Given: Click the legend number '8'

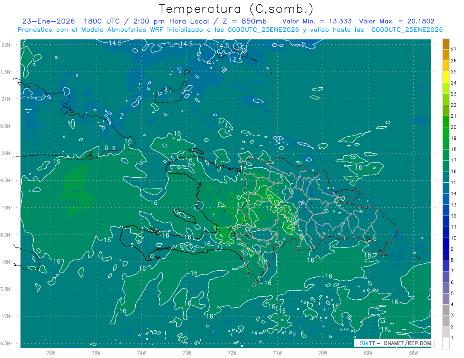Looking at the screenshot, I should 452,260.
